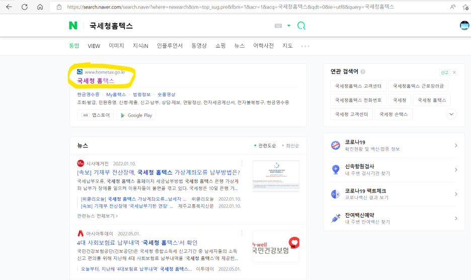Click the 신속항원검사 location pin icon
Viewport: 471px width, 280px height.
click(336, 169)
